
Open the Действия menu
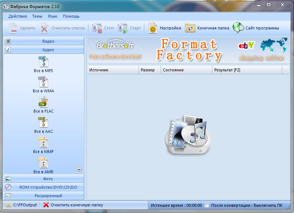click(x=18, y=16)
